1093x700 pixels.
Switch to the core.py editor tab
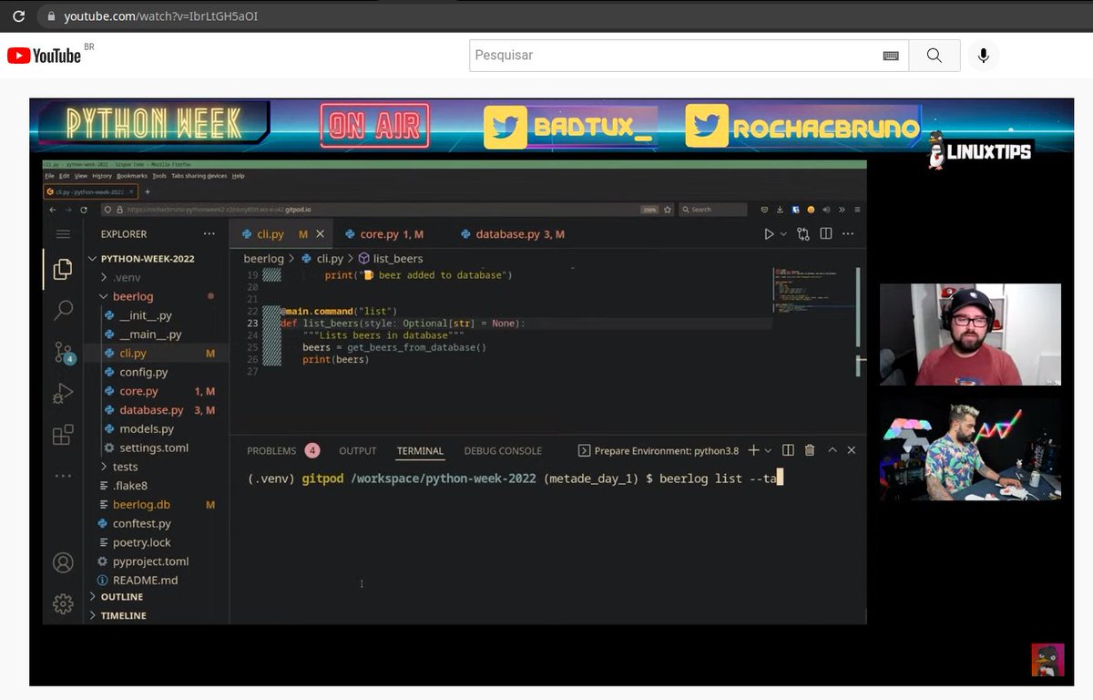click(384, 234)
